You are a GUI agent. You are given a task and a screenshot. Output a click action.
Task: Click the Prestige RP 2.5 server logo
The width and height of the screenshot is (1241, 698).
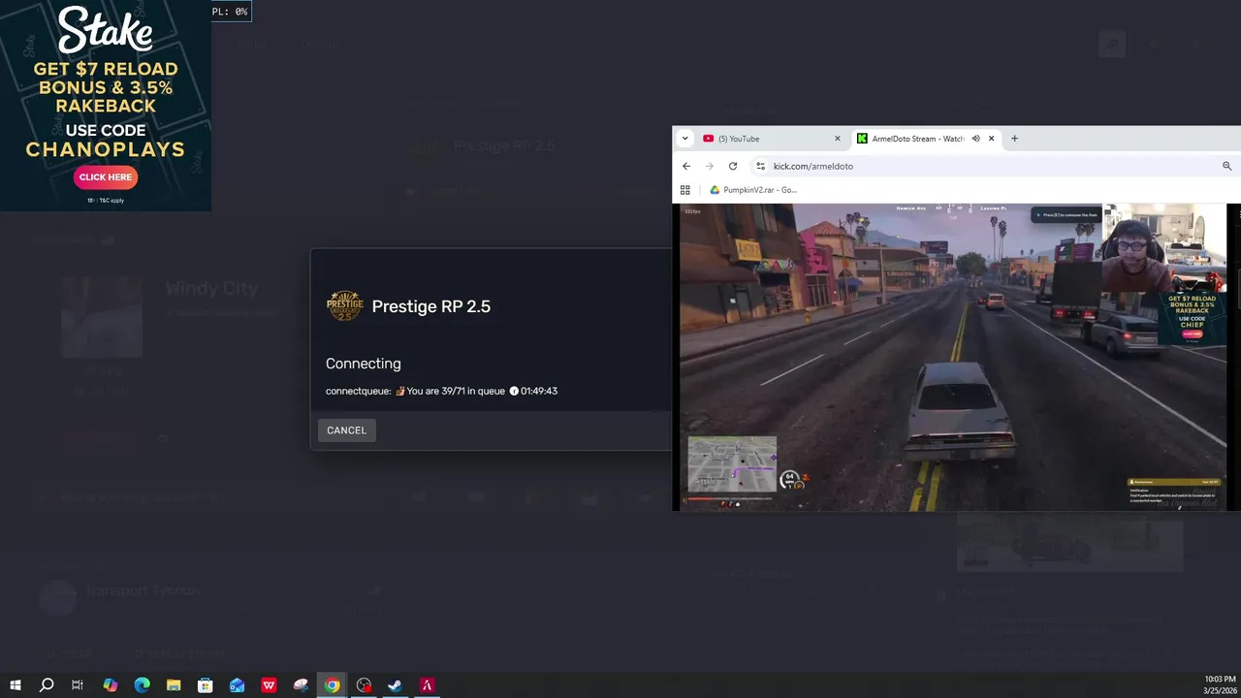click(x=344, y=306)
